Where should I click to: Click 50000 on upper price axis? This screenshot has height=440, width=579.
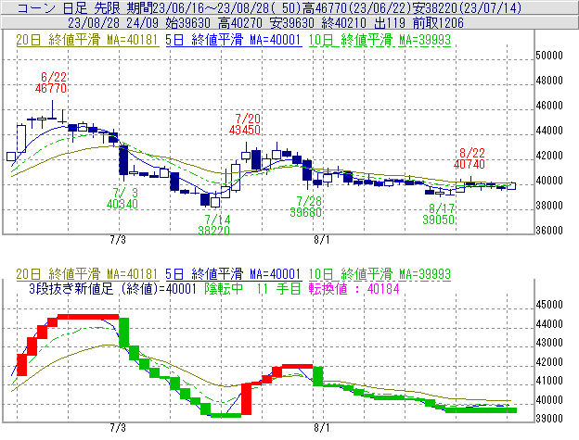549,56
